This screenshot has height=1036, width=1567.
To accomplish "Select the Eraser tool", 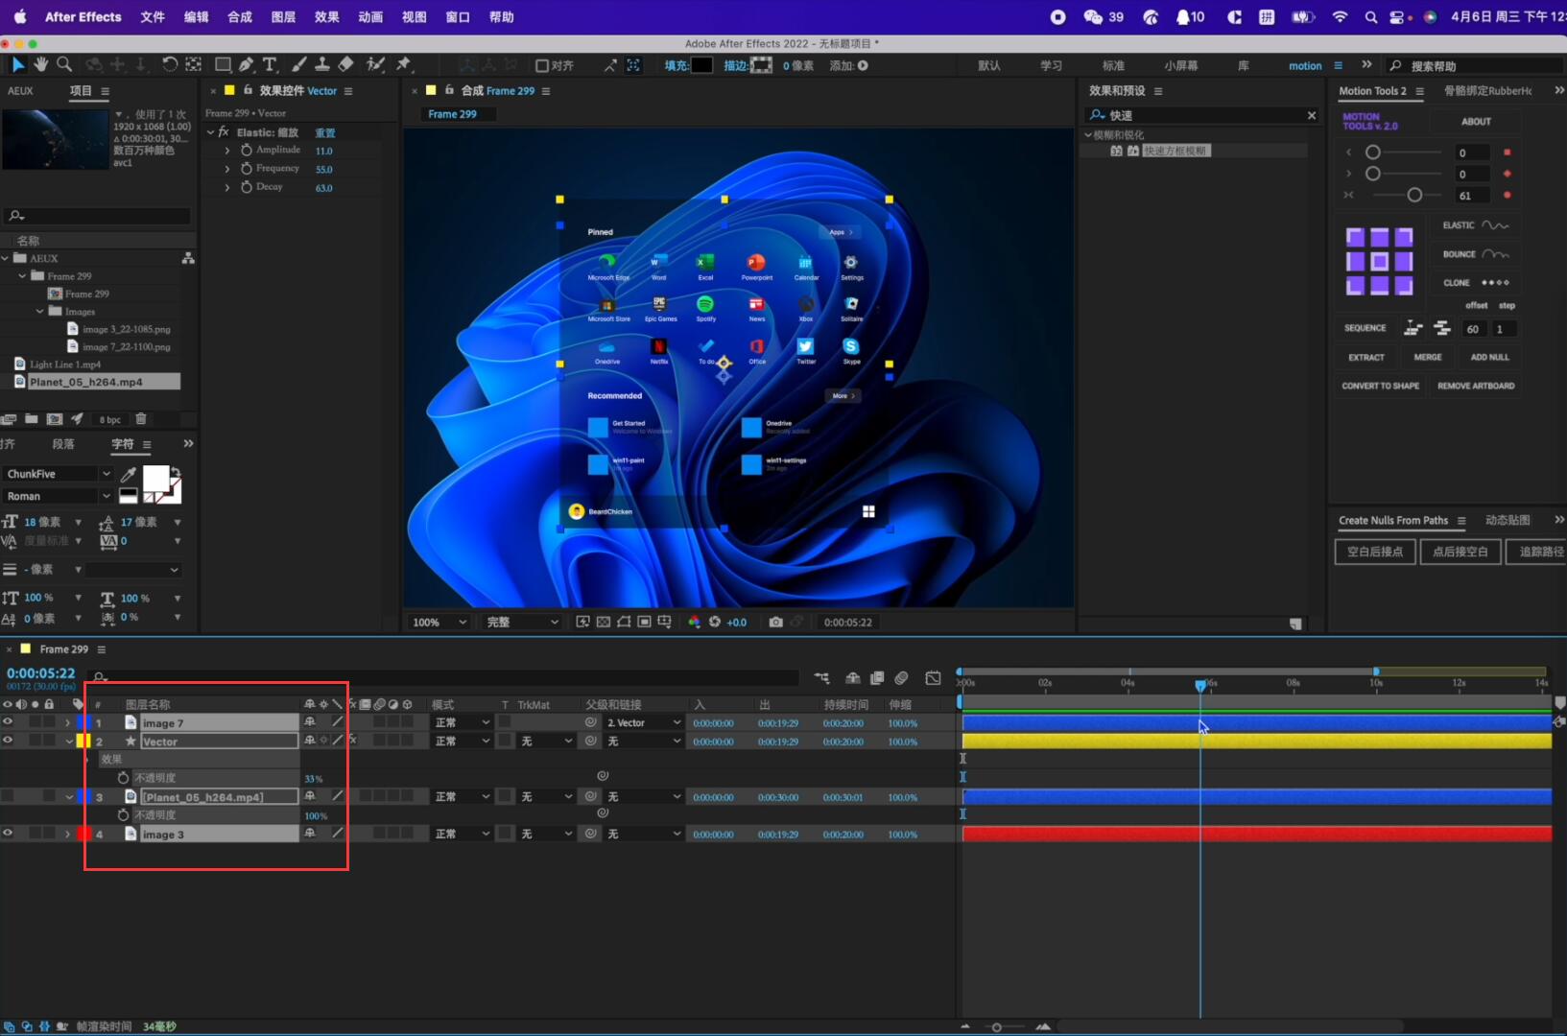I will (x=346, y=64).
